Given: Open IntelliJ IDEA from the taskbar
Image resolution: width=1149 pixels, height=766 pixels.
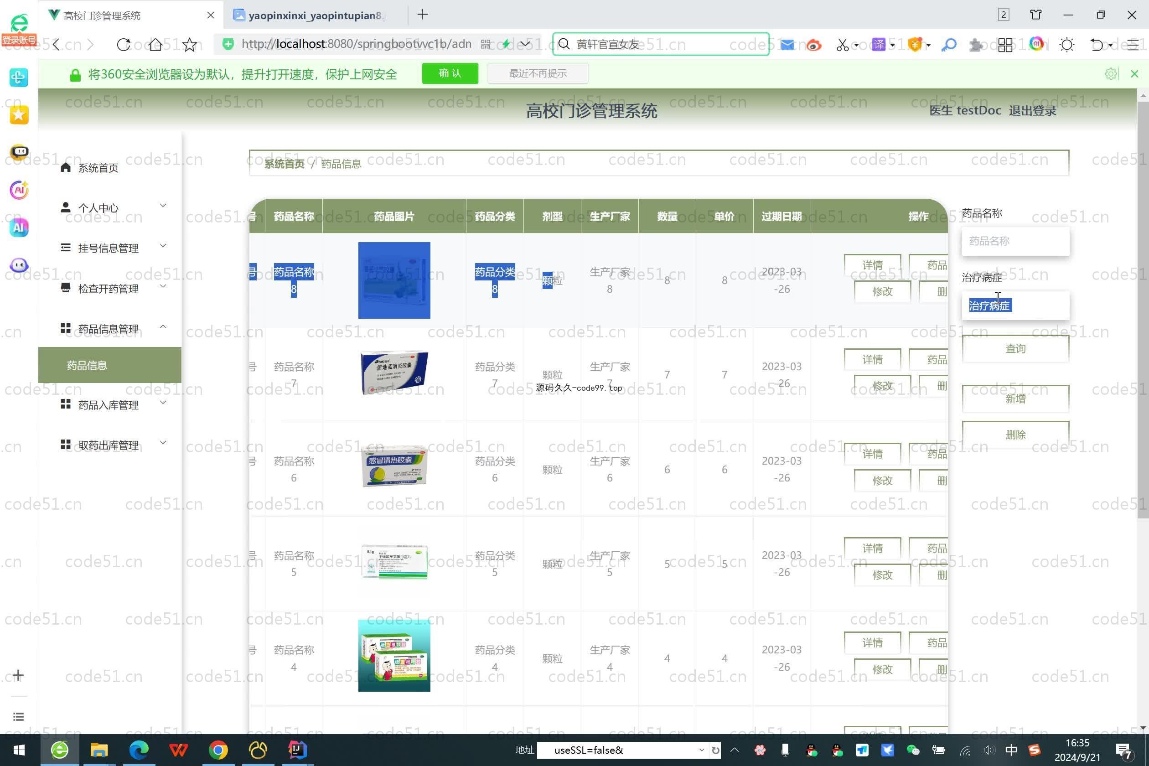Looking at the screenshot, I should [297, 750].
